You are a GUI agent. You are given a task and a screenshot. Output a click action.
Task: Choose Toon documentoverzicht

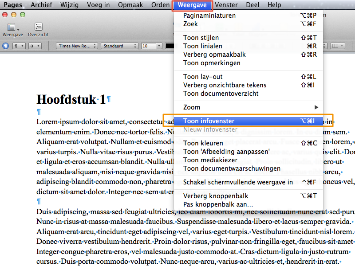click(248, 94)
